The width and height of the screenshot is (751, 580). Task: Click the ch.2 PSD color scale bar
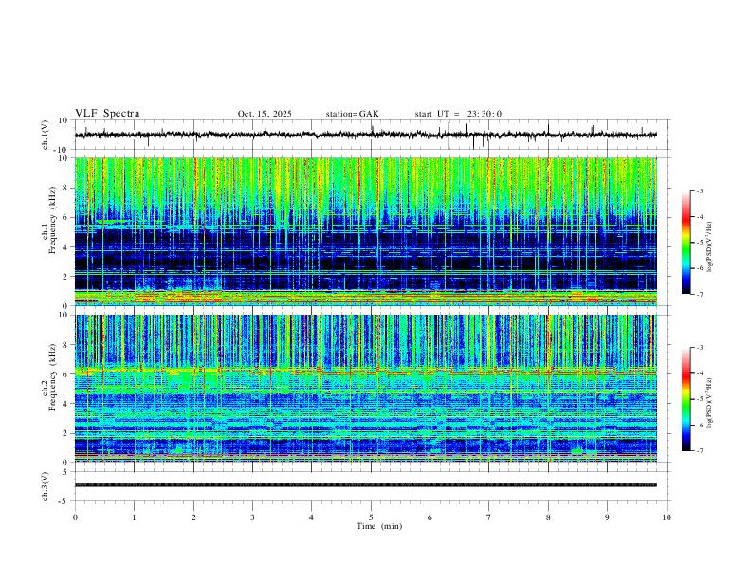click(x=686, y=399)
